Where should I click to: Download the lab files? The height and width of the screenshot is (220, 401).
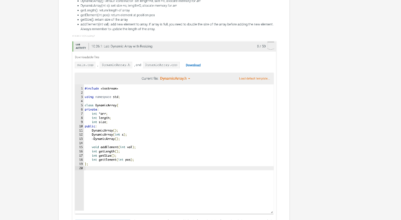tap(193, 65)
